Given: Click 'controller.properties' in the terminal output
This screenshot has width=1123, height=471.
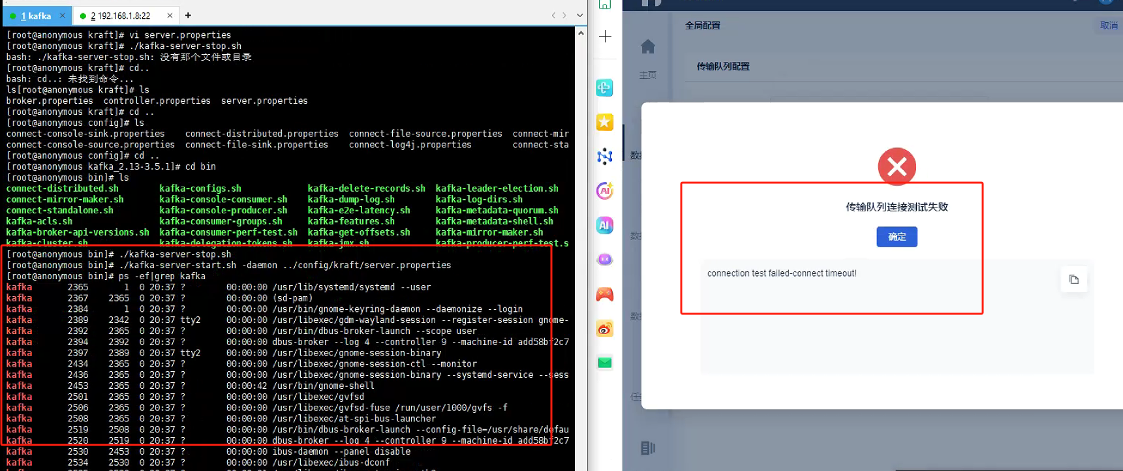Looking at the screenshot, I should tap(157, 101).
